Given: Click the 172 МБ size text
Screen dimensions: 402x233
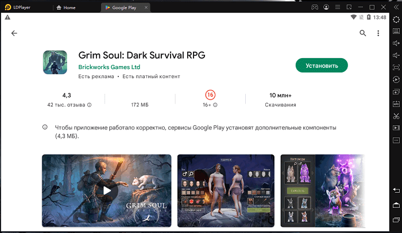Looking at the screenshot, I should pos(140,105).
